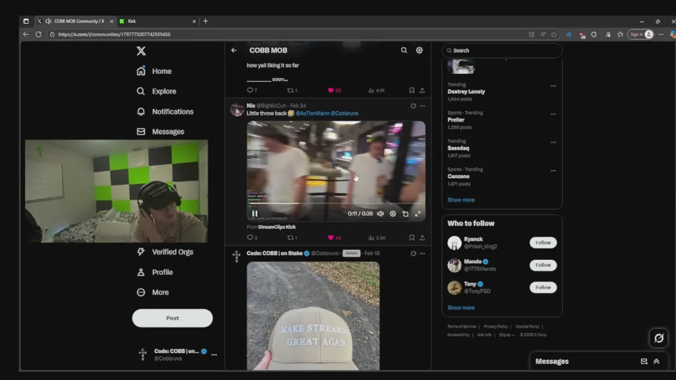Follow Tony
The image size is (676, 380).
tap(543, 287)
